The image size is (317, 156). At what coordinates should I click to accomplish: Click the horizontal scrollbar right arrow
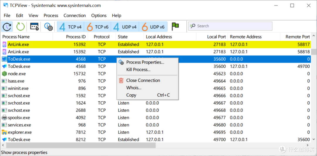(308, 145)
